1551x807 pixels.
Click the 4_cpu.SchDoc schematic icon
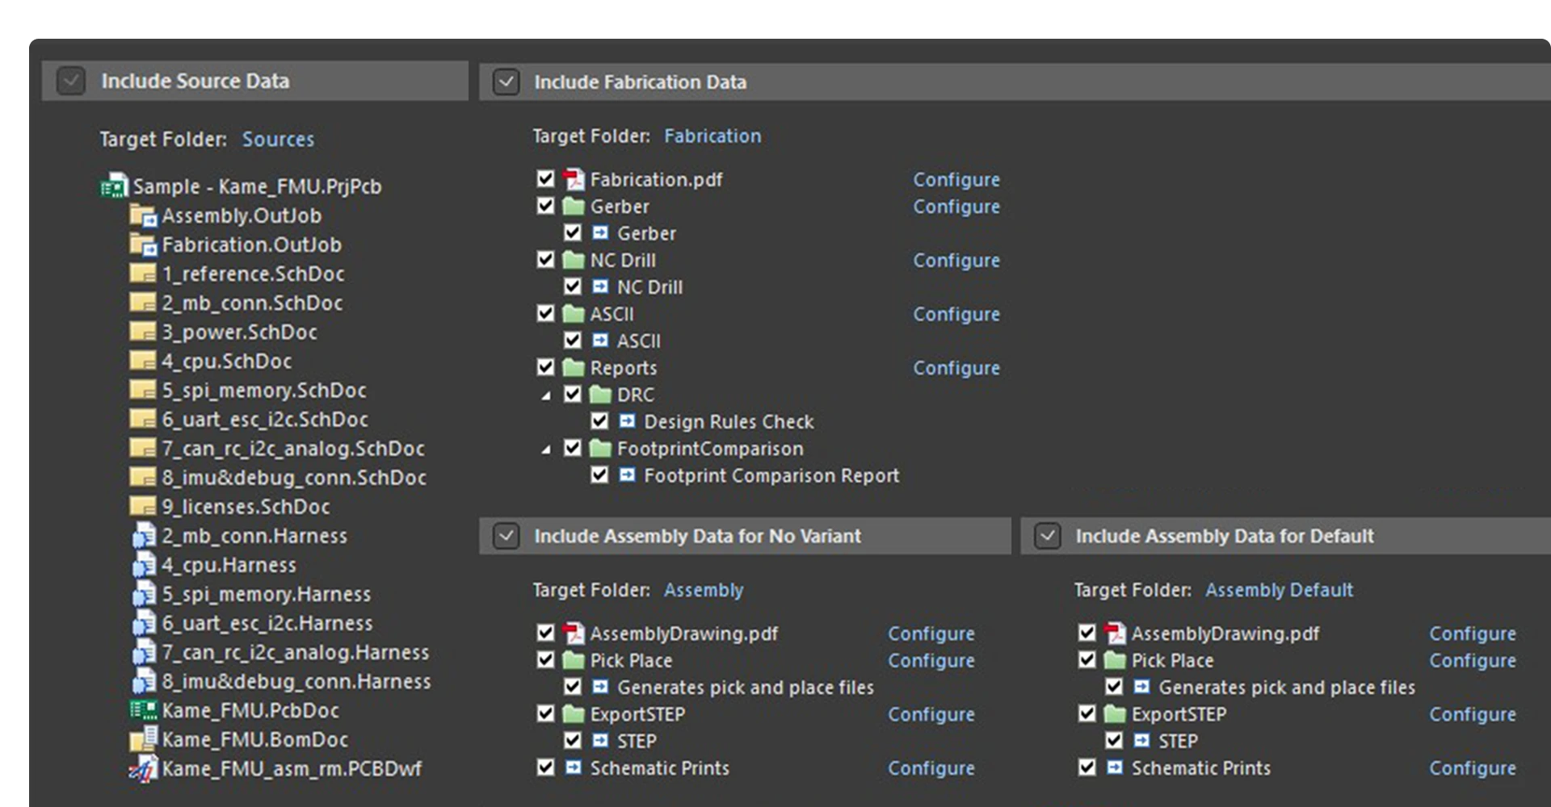pyautogui.click(x=143, y=361)
